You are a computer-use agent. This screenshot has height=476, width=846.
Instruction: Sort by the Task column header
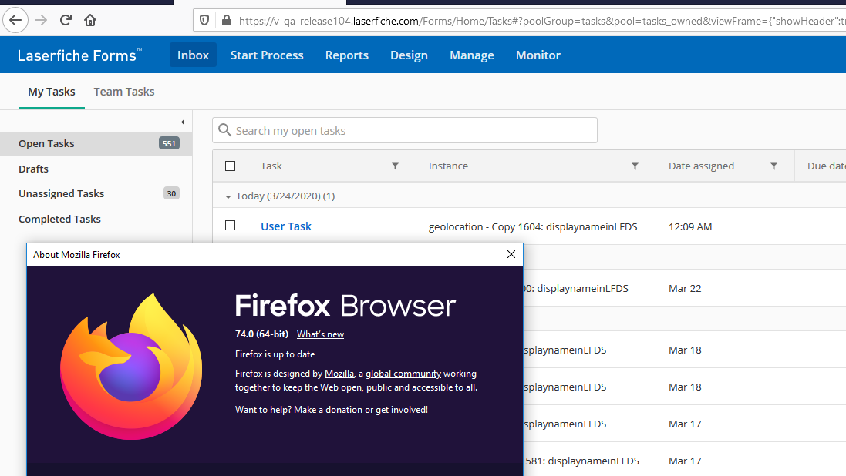[x=271, y=166]
